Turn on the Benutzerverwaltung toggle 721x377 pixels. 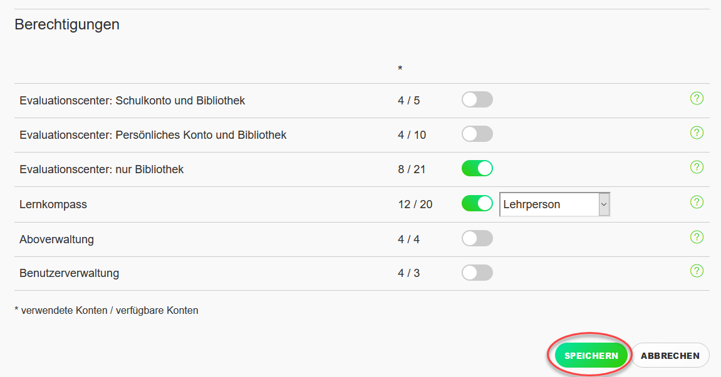477,273
